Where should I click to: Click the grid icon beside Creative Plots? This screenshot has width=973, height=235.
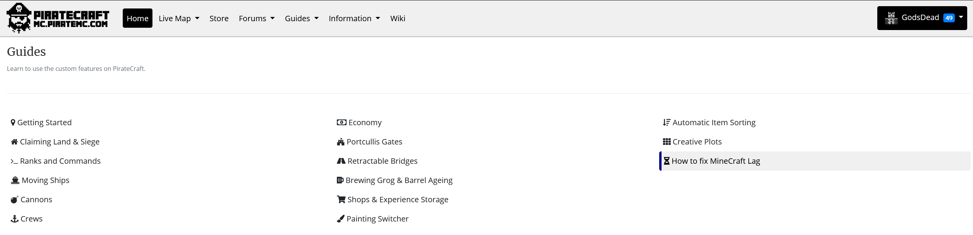[667, 142]
